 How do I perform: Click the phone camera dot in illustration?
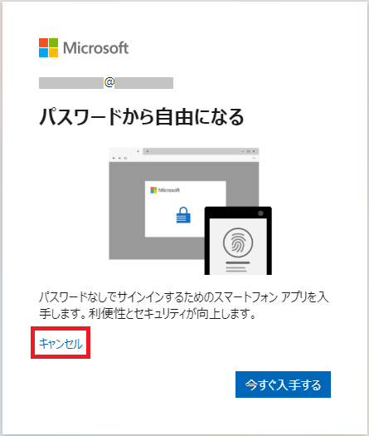click(260, 213)
